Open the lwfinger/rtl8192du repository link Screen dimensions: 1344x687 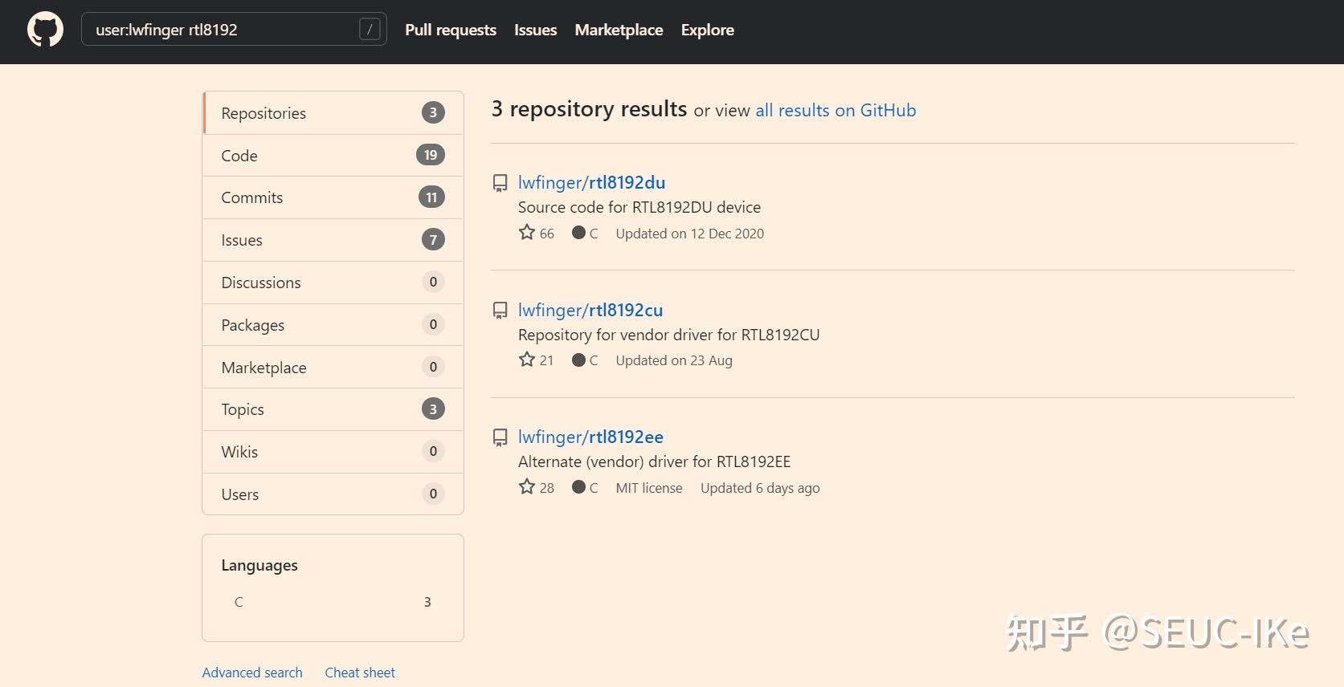pyautogui.click(x=591, y=183)
